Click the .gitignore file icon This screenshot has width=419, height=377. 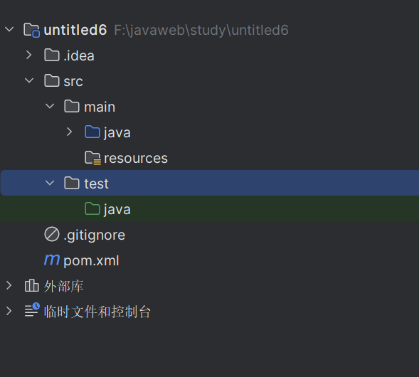pos(52,234)
